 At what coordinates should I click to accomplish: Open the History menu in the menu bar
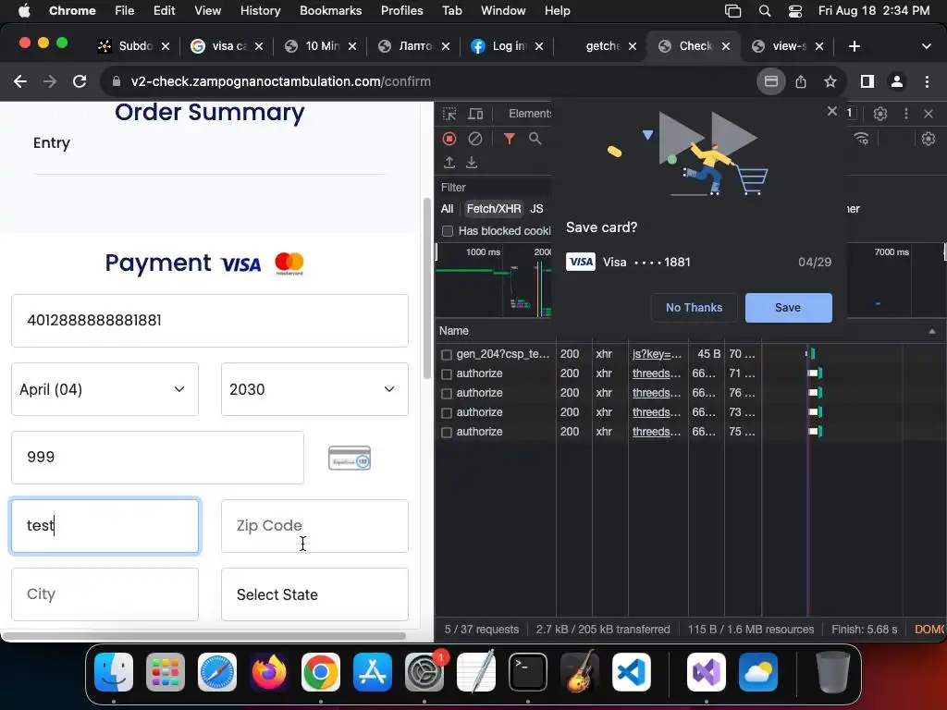coord(260,11)
